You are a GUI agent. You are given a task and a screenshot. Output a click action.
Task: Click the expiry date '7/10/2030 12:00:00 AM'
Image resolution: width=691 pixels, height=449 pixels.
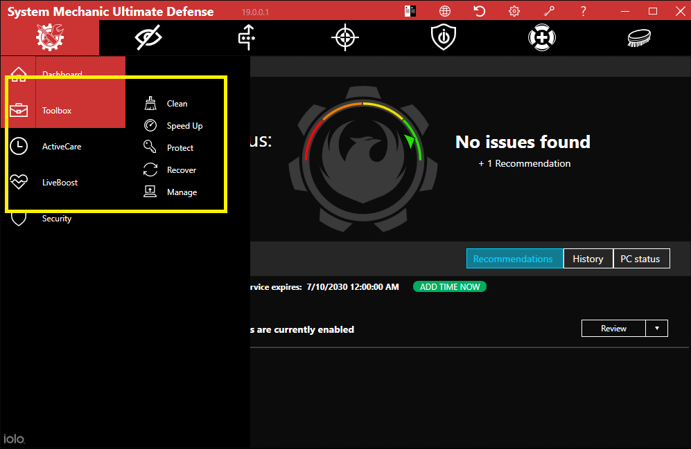click(353, 287)
